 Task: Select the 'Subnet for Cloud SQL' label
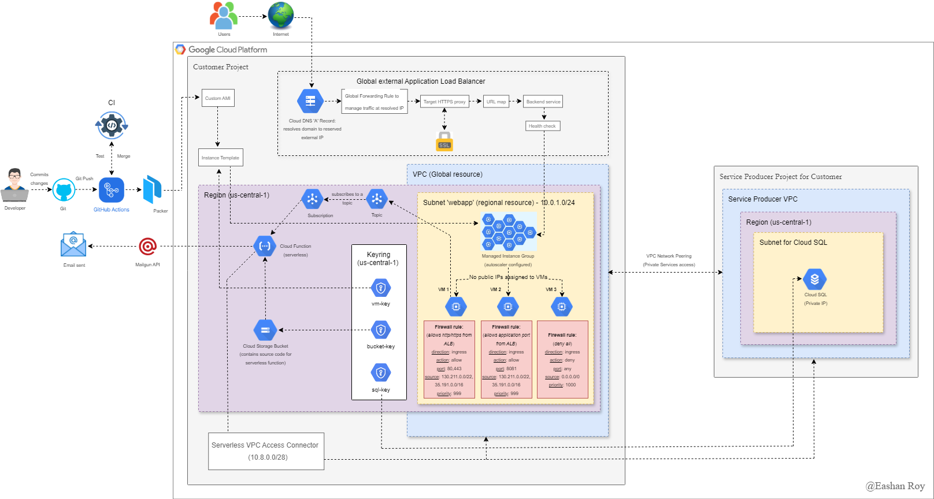pos(793,243)
